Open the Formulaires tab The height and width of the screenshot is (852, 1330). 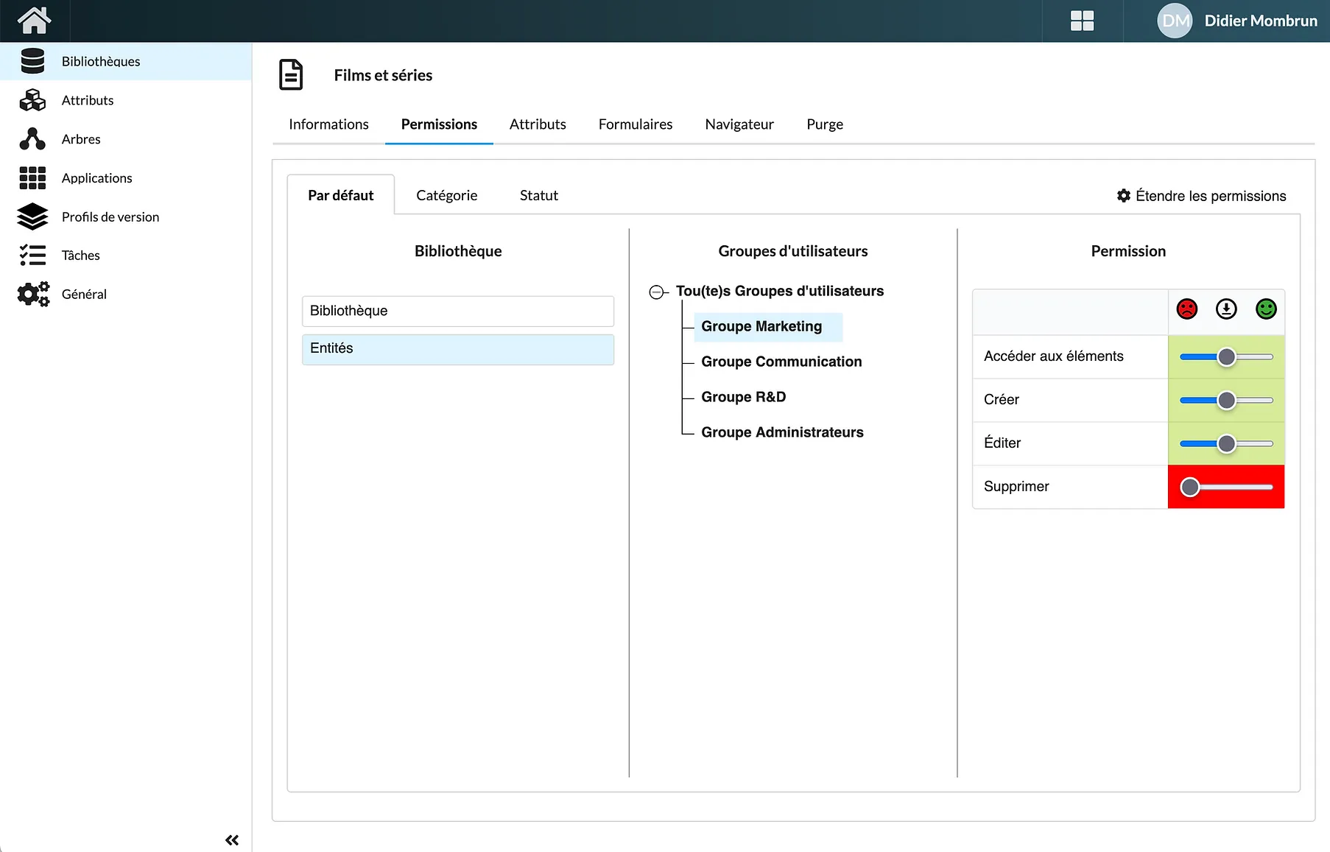click(x=636, y=124)
